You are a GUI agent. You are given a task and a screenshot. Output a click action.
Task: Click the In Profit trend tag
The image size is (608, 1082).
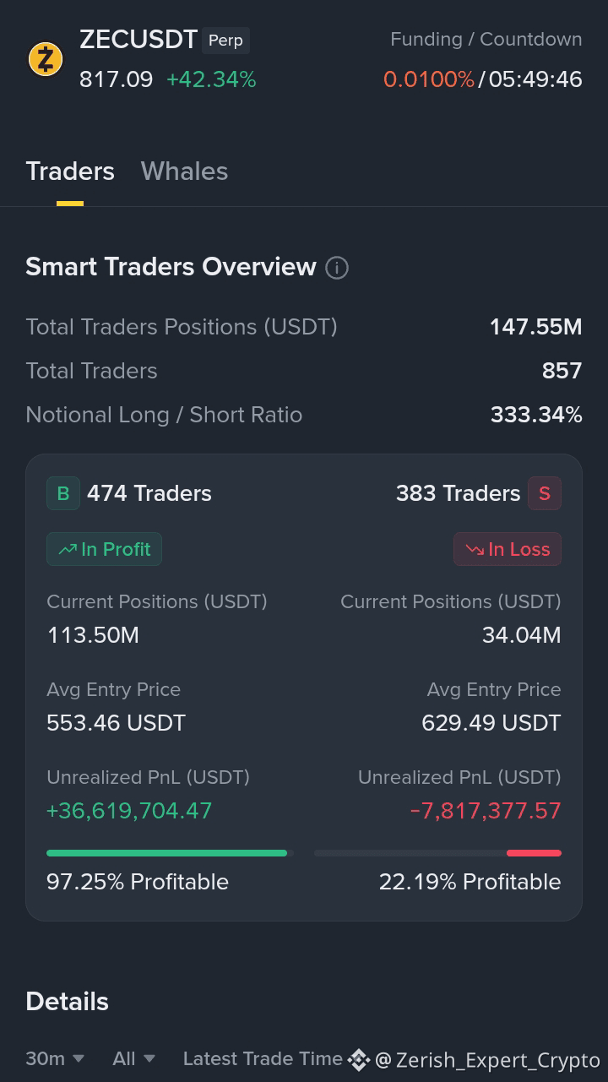pyautogui.click(x=104, y=549)
